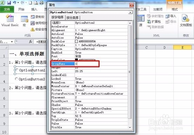Open the File (文件) tab
The image size is (194, 135).
(7, 9)
